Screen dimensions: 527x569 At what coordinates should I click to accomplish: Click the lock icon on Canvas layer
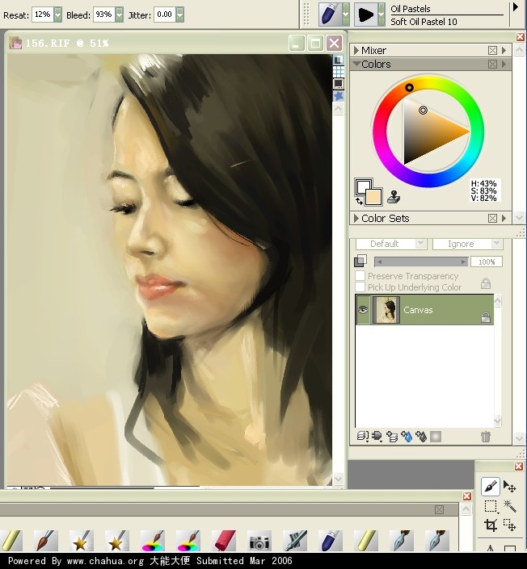[486, 317]
